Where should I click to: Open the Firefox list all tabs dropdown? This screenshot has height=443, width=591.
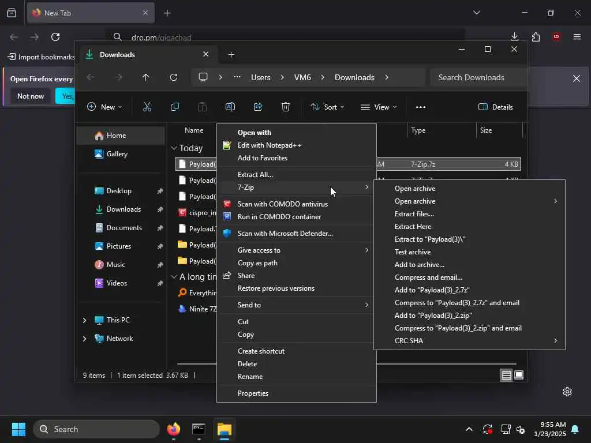point(477,13)
